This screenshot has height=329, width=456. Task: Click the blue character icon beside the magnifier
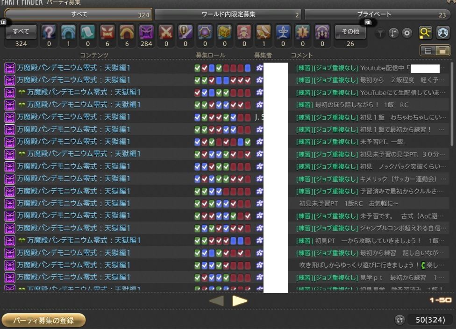click(443, 33)
